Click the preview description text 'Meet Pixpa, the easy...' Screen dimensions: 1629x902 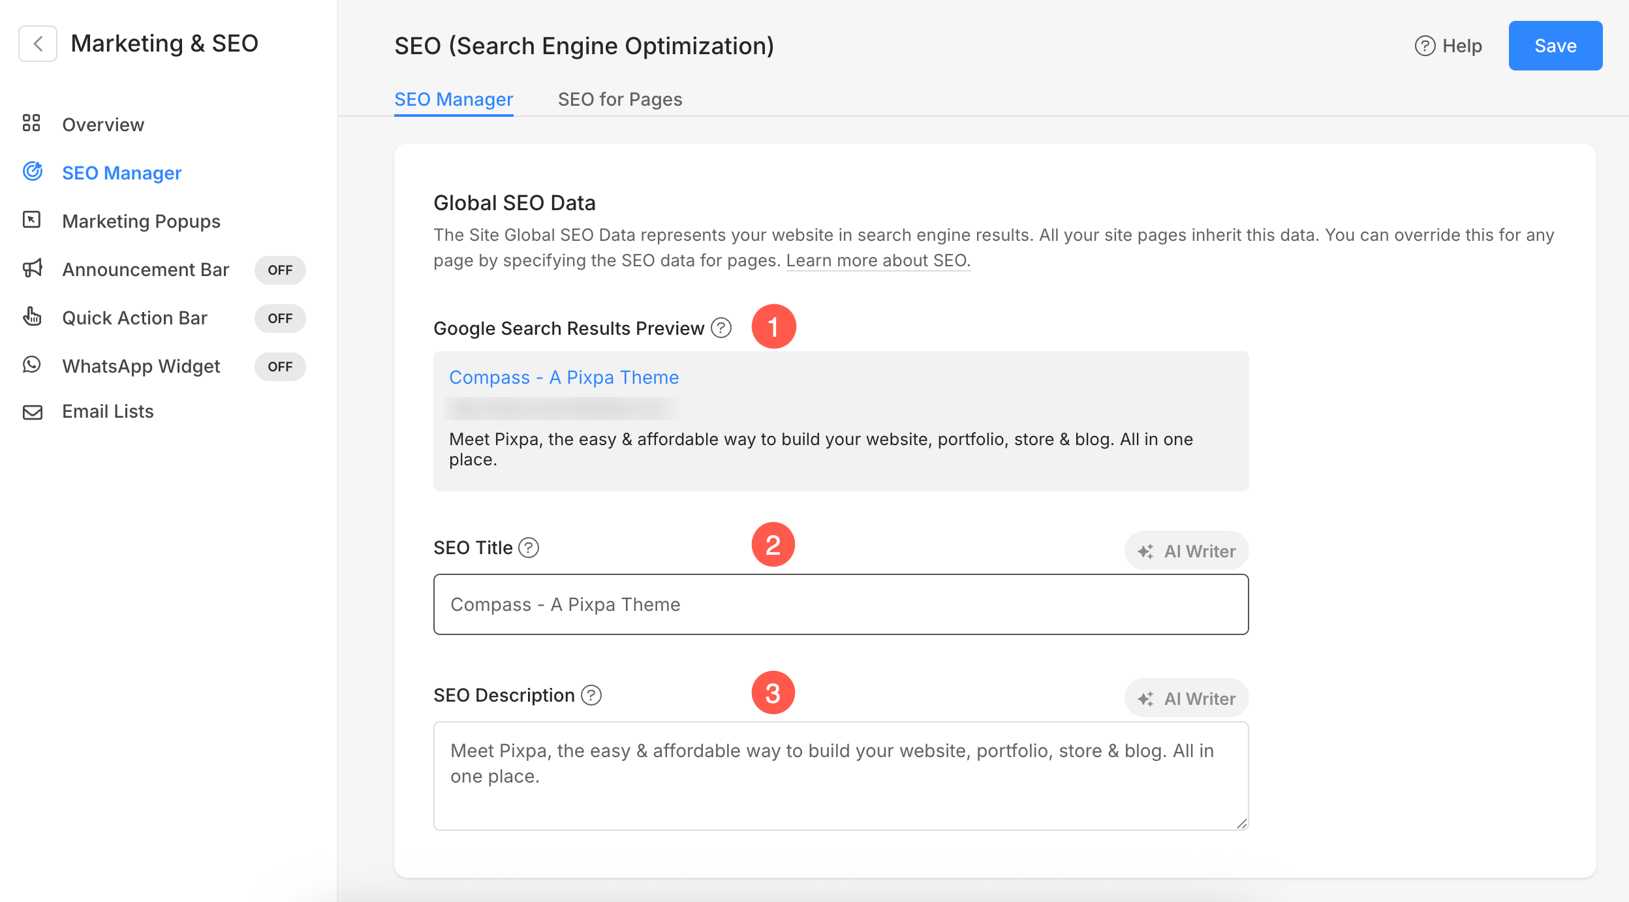[820, 449]
